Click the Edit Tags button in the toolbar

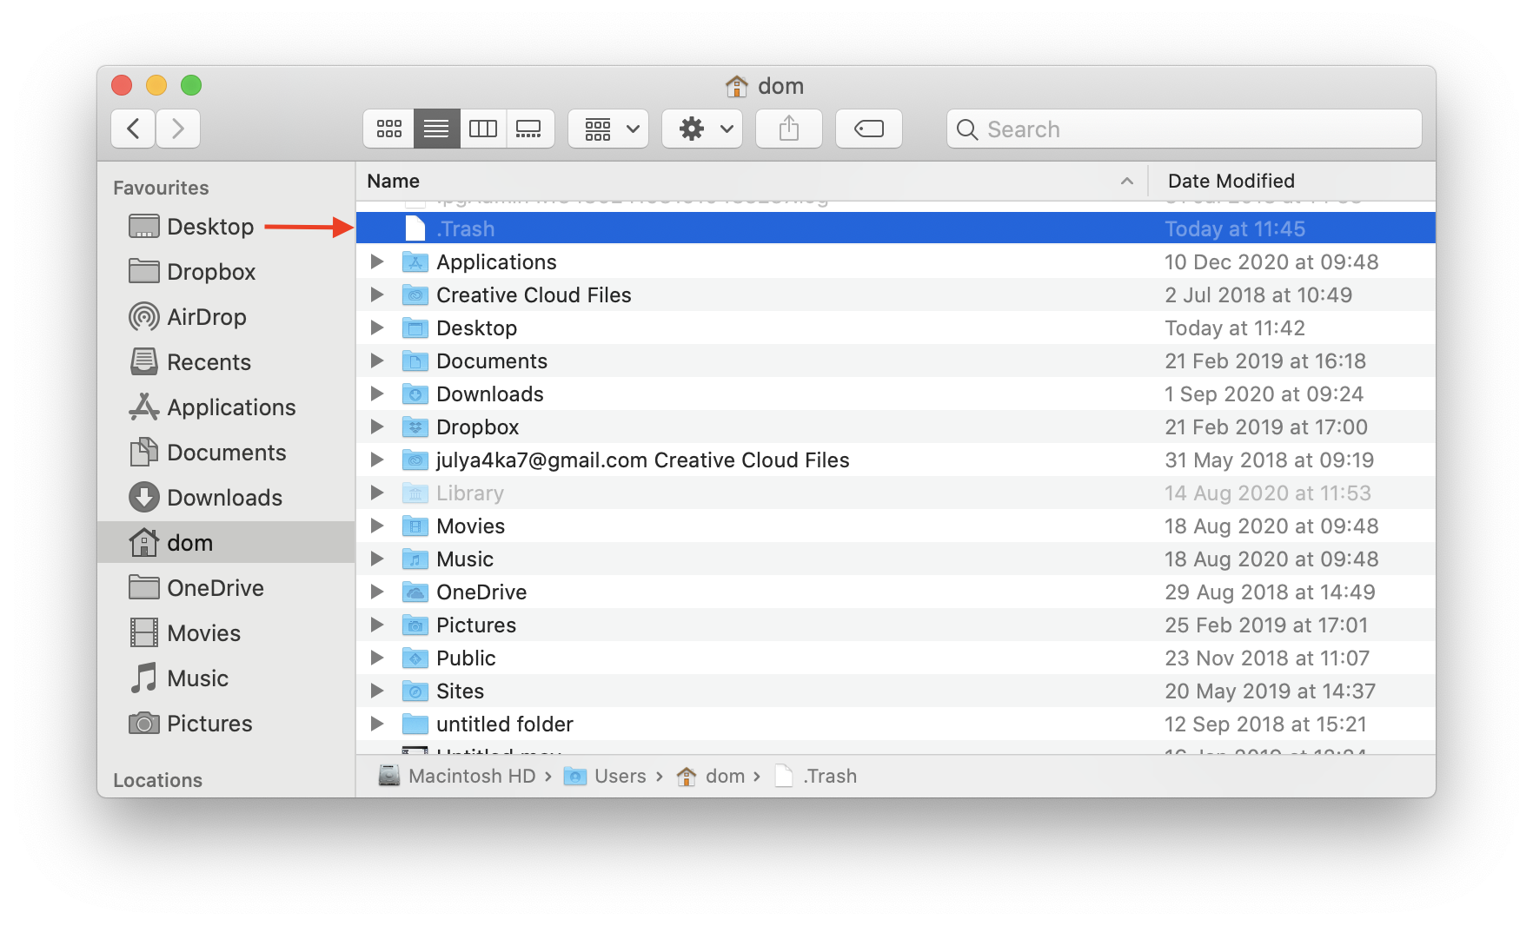coord(868,128)
